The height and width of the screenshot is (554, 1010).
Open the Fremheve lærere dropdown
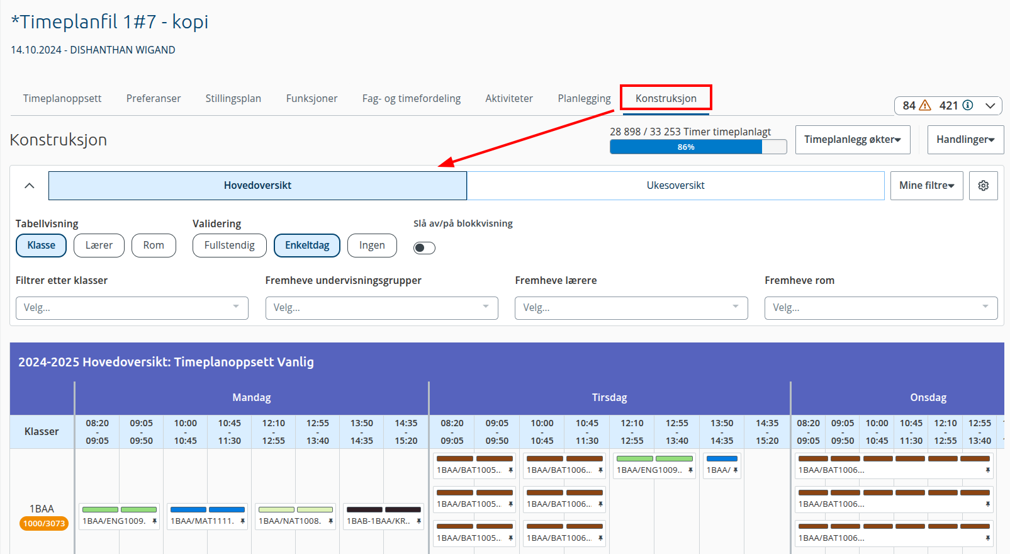[x=631, y=308]
